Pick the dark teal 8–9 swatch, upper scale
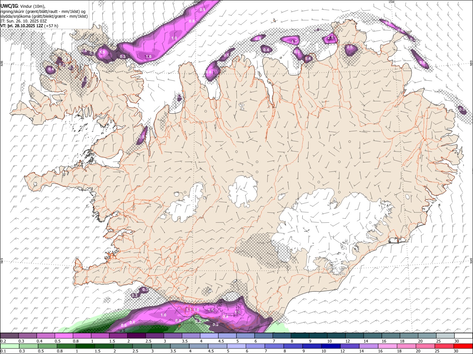This screenshot has height=354, width=473. 300,336
